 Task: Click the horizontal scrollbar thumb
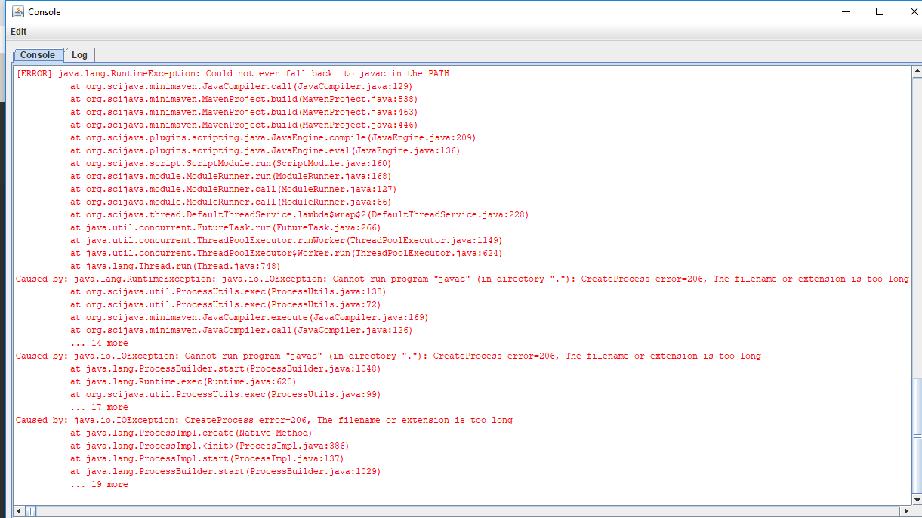pos(30,511)
